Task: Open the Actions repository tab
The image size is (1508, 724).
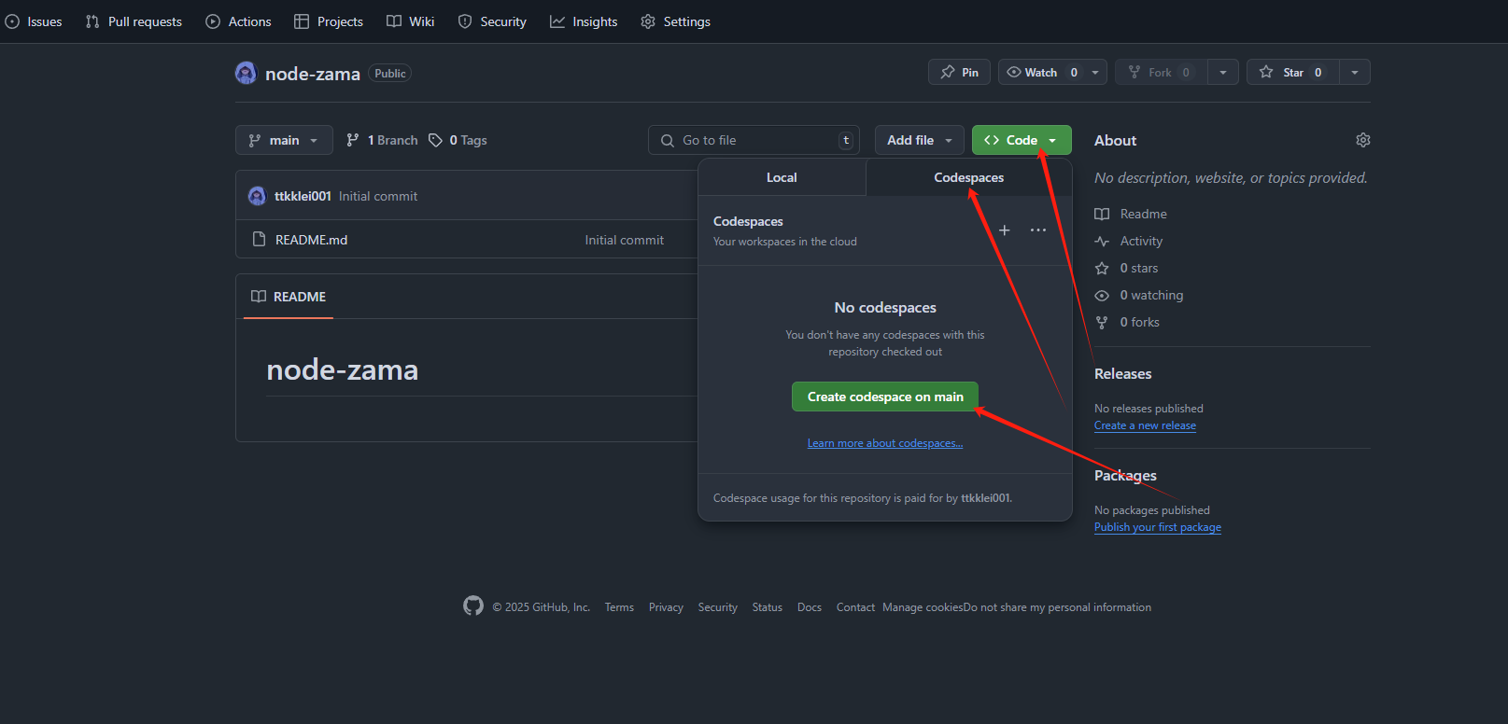Action: coord(239,21)
